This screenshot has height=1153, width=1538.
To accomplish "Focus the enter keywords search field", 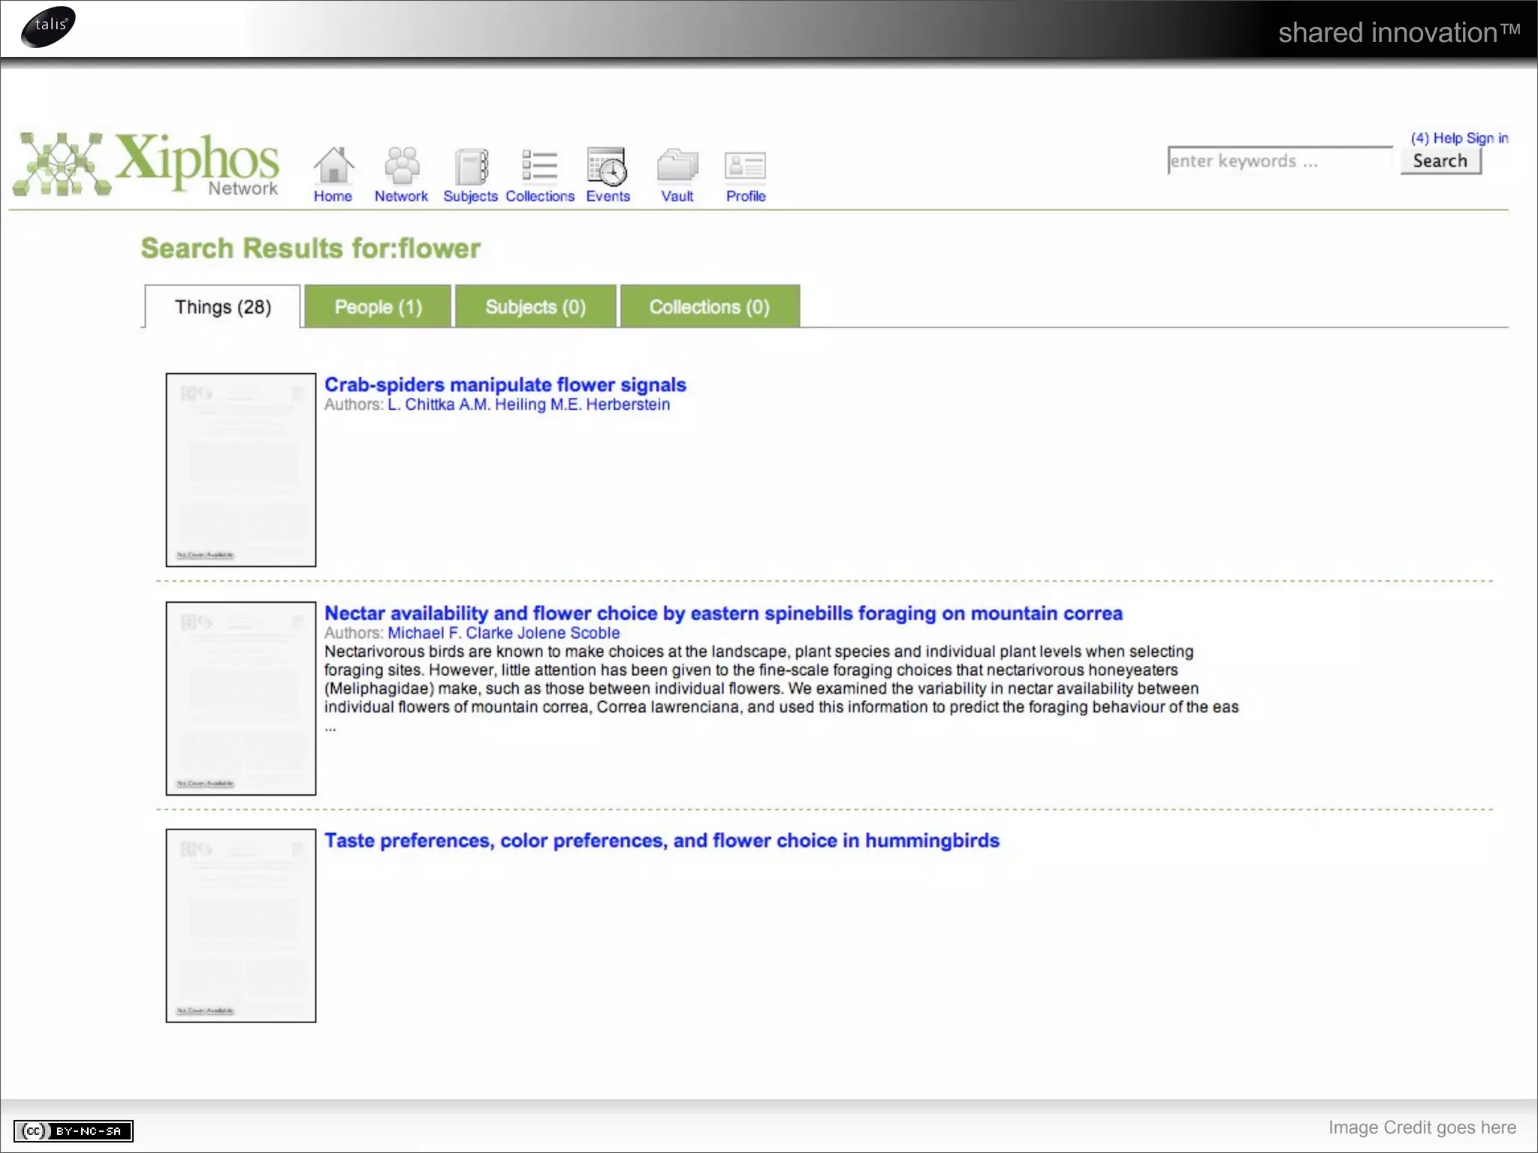I will (x=1280, y=161).
